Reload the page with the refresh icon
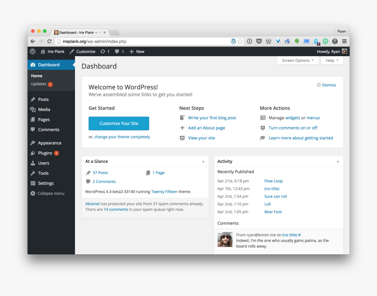The width and height of the screenshot is (377, 296). [49, 41]
